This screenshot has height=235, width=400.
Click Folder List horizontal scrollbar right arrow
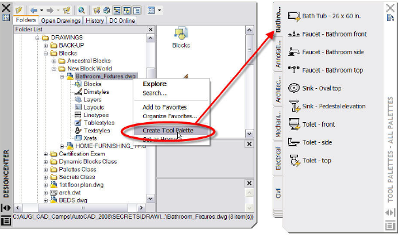[x=141, y=208]
